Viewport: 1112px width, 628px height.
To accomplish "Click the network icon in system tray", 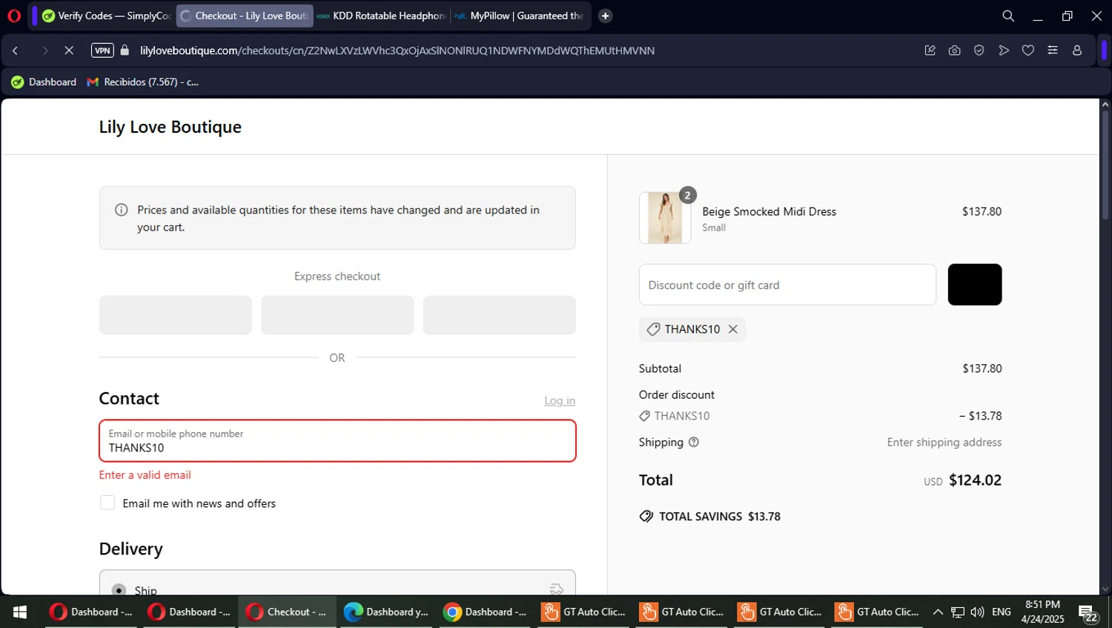I will [x=958, y=612].
